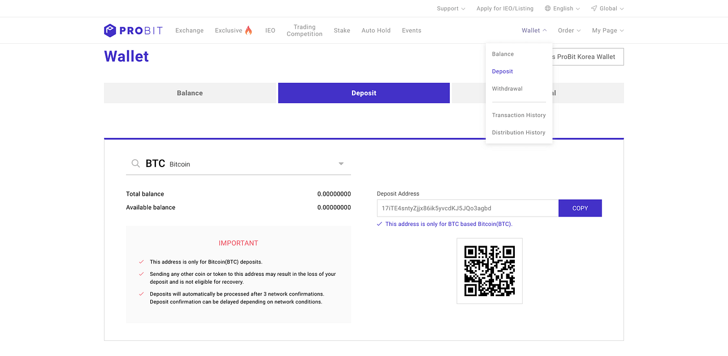
Task: Open Transaction History from the menu
Action: 519,115
